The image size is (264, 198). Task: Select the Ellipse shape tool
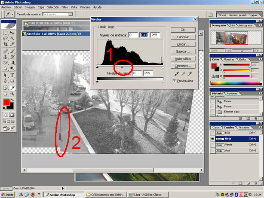12,81
